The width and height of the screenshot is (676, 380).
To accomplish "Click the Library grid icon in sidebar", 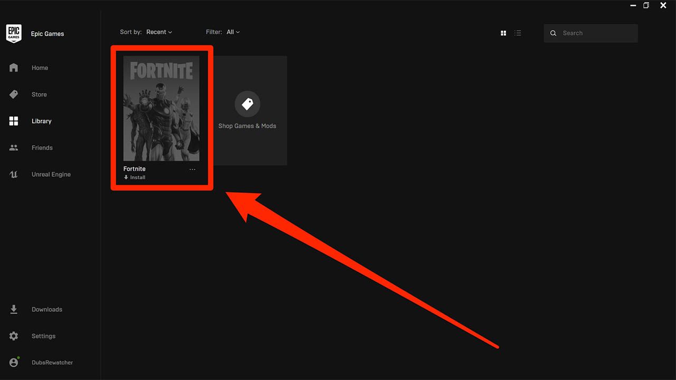I will [x=14, y=121].
